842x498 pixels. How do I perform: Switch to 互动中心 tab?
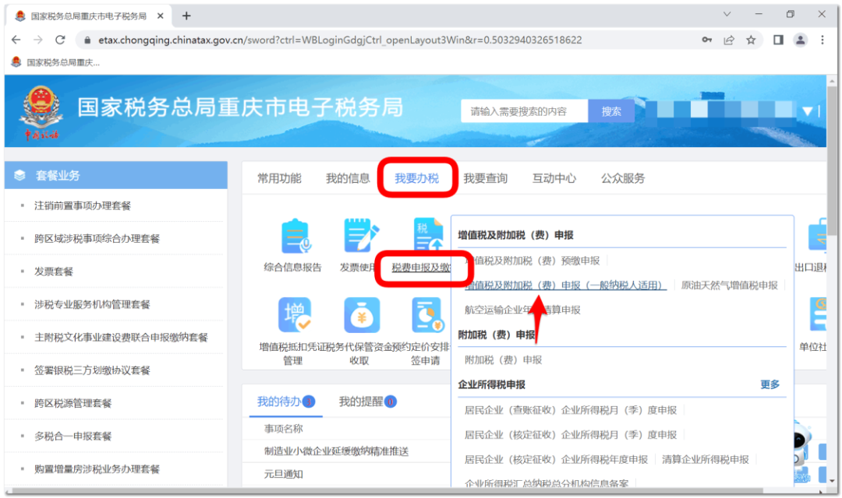(554, 178)
